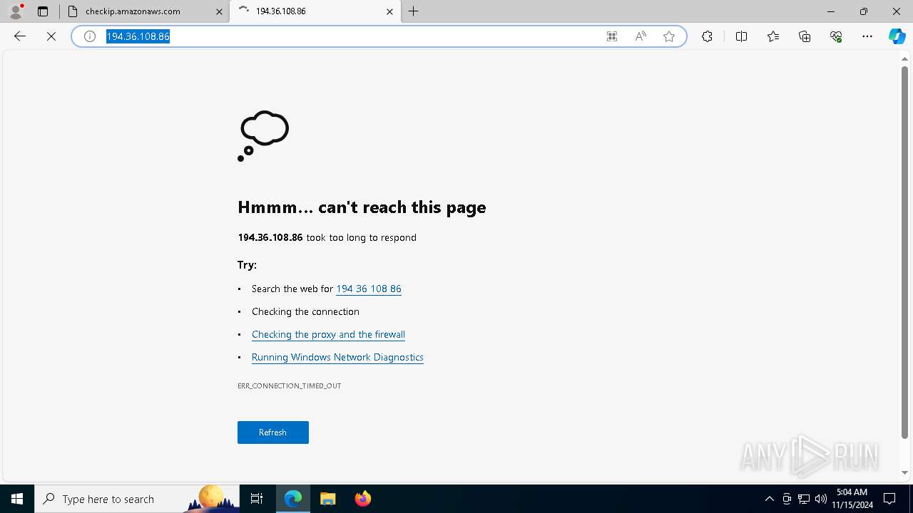Image resolution: width=913 pixels, height=513 pixels.
Task: Open a new tab
Action: click(414, 11)
